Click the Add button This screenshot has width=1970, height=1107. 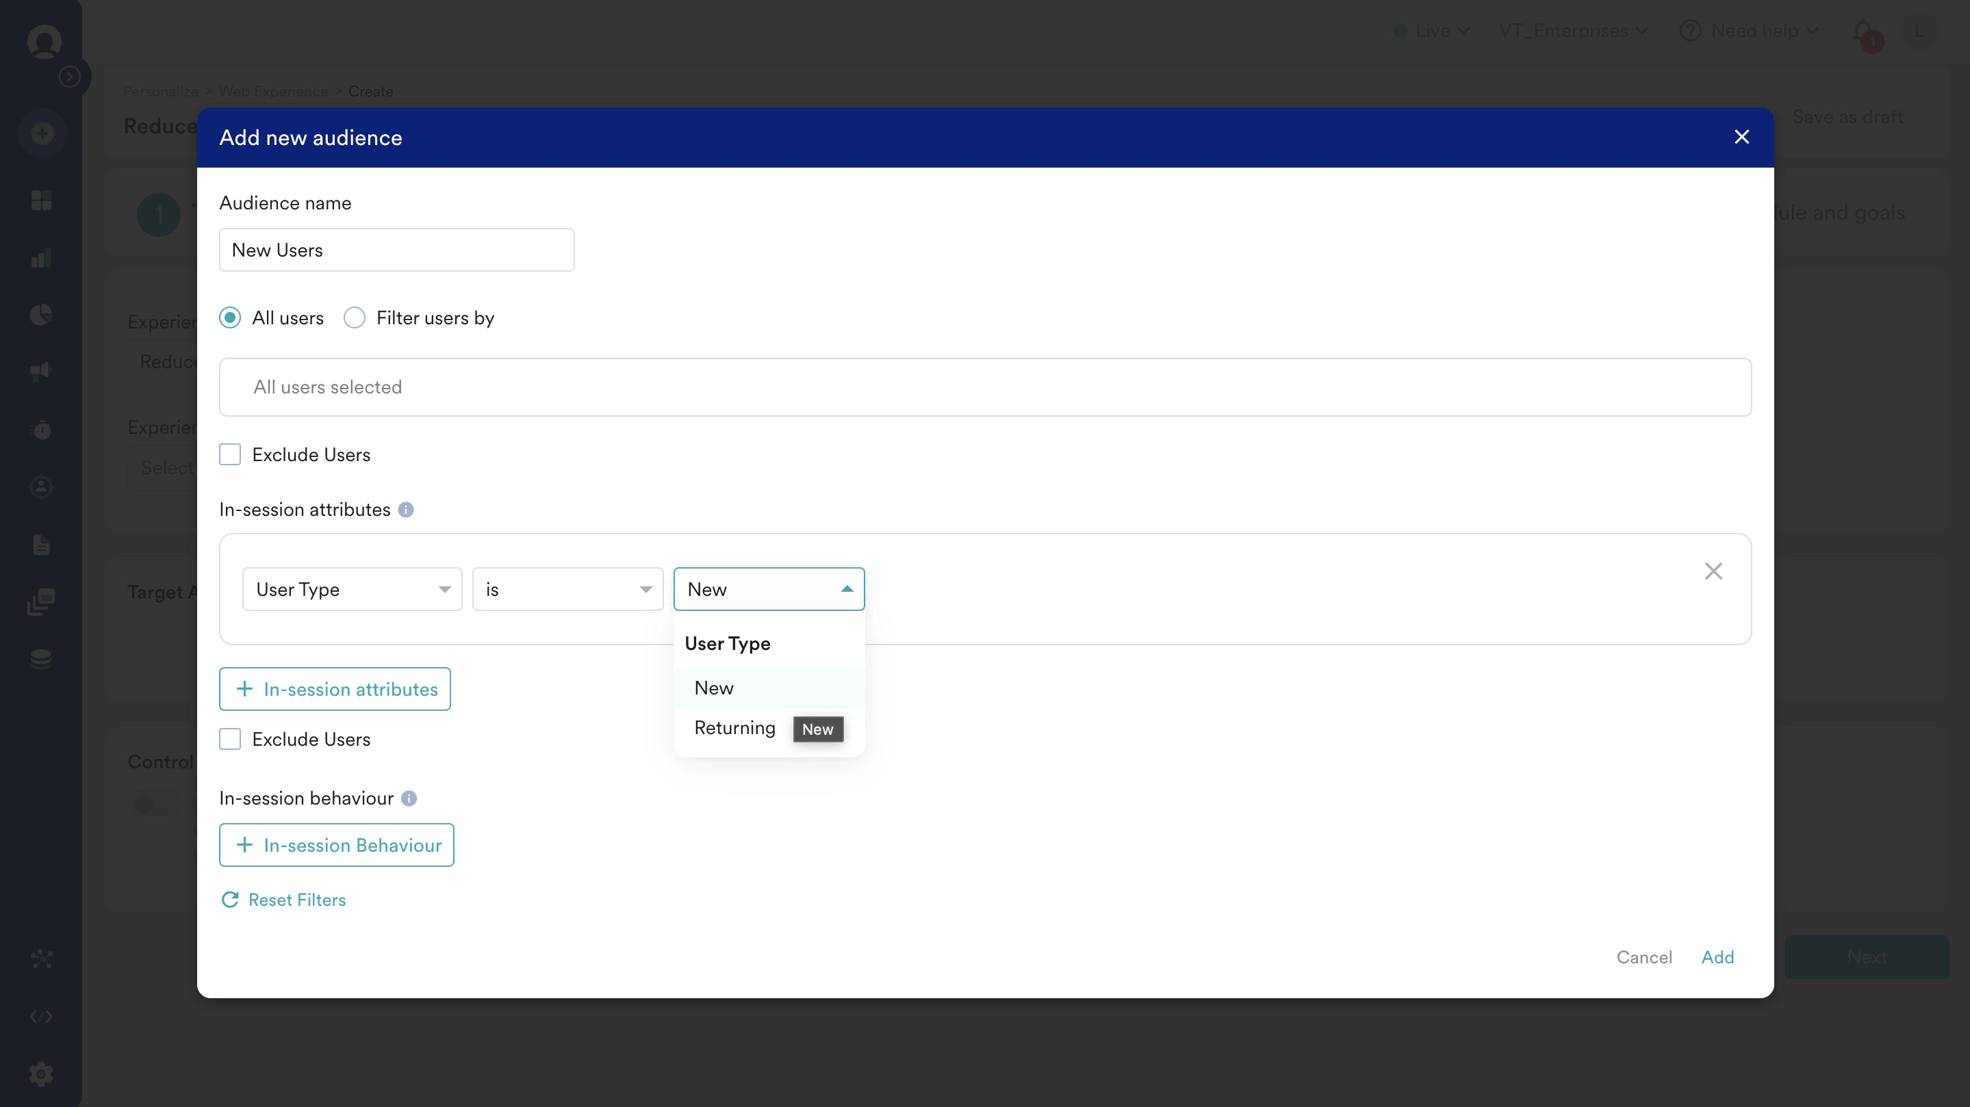(x=1717, y=957)
